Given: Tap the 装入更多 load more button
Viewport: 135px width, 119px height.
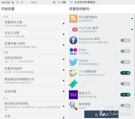Looking at the screenshot, I should click(101, 114).
